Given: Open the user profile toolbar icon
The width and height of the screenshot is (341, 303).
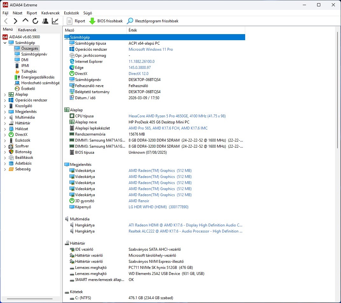Looking at the screenshot, I should 45,21.
